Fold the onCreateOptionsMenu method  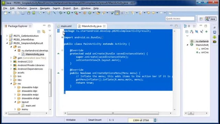62,70
